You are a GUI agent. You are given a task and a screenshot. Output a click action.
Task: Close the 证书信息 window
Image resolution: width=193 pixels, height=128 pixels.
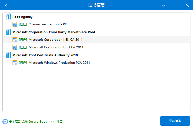pyautogui.click(x=187, y=5)
